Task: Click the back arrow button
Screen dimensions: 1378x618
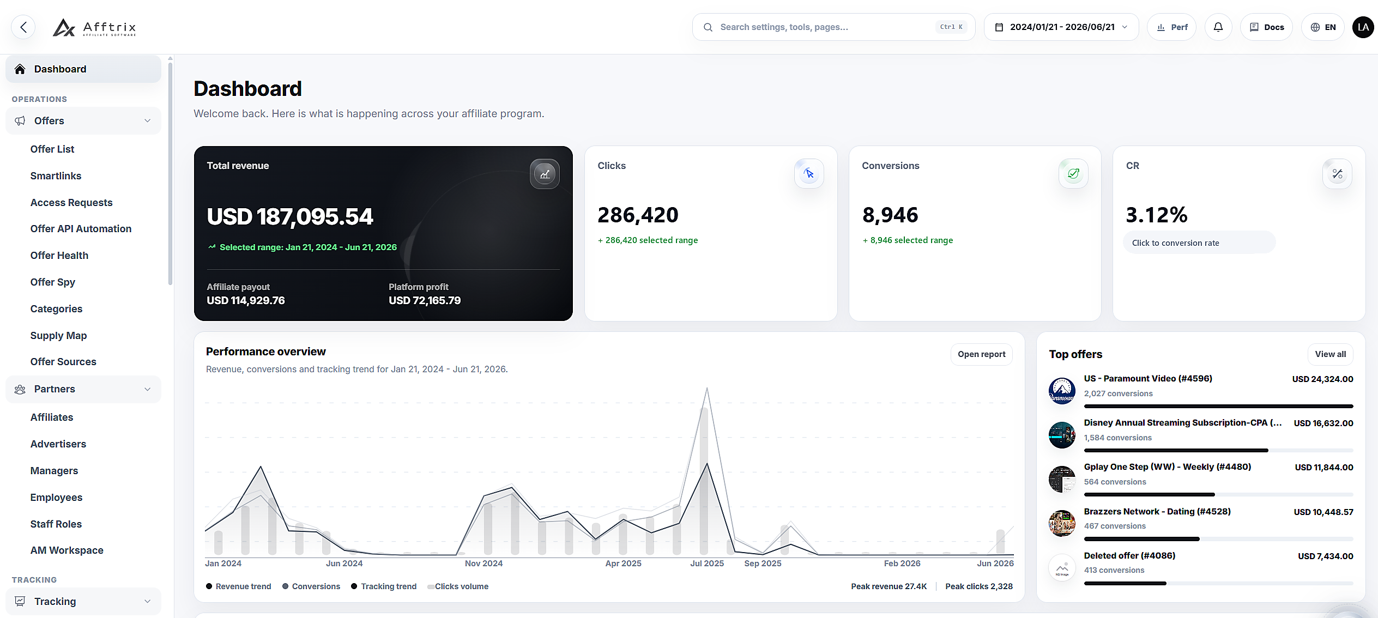Action: click(x=23, y=27)
